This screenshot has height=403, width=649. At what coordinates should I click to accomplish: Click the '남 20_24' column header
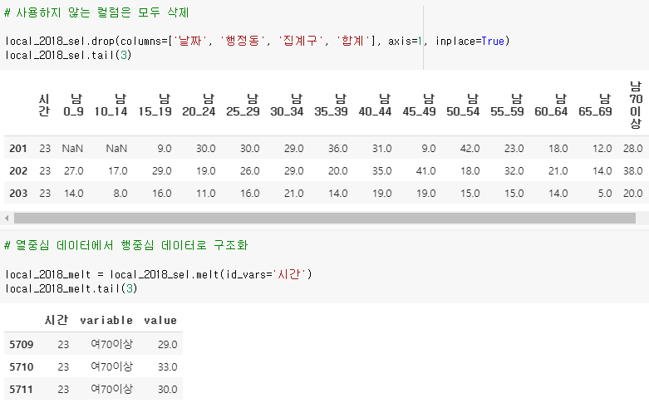pyautogui.click(x=199, y=105)
